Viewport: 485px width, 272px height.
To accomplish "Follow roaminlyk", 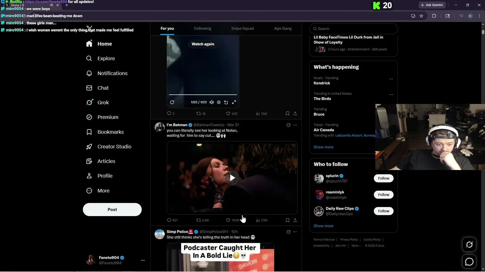I will (383, 195).
